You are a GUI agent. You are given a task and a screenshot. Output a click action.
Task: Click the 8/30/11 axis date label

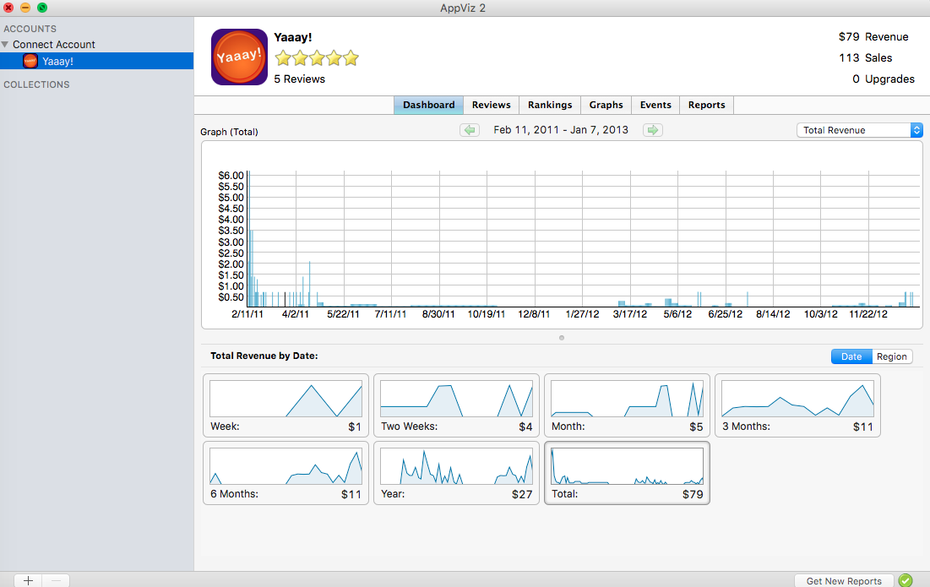(438, 314)
